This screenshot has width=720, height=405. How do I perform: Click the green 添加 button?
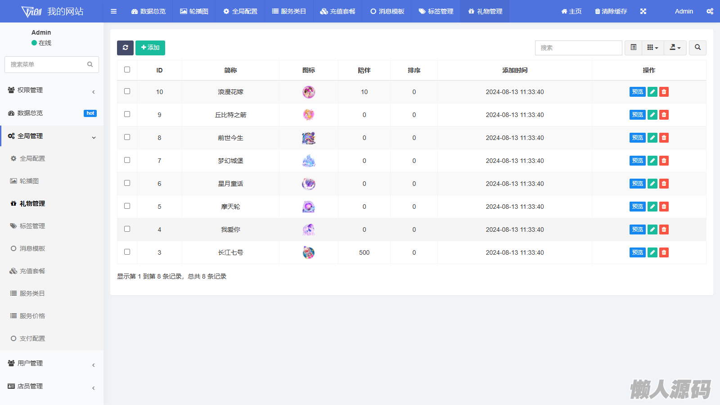pos(150,48)
